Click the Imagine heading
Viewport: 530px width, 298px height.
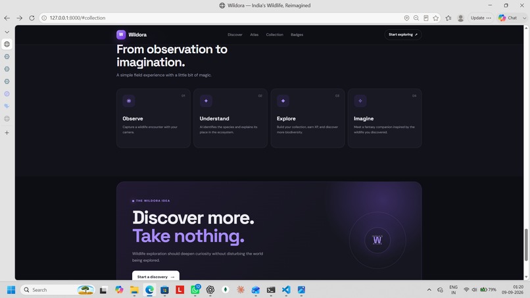pos(364,118)
